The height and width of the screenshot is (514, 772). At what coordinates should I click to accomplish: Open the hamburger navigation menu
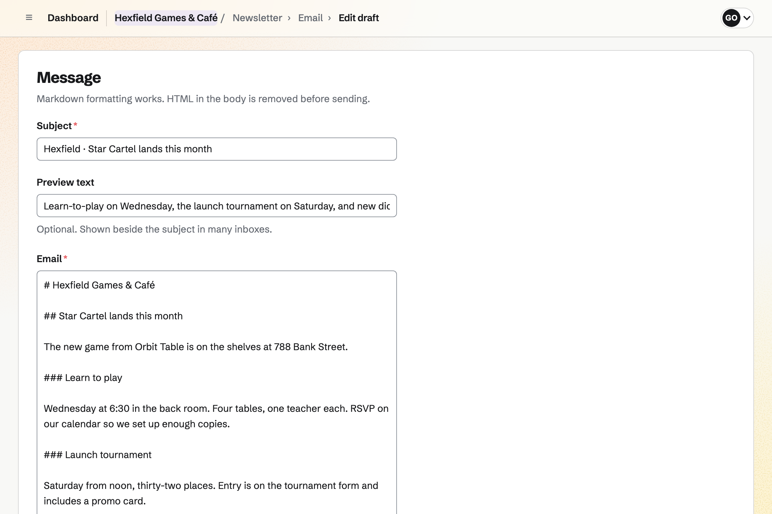29,18
